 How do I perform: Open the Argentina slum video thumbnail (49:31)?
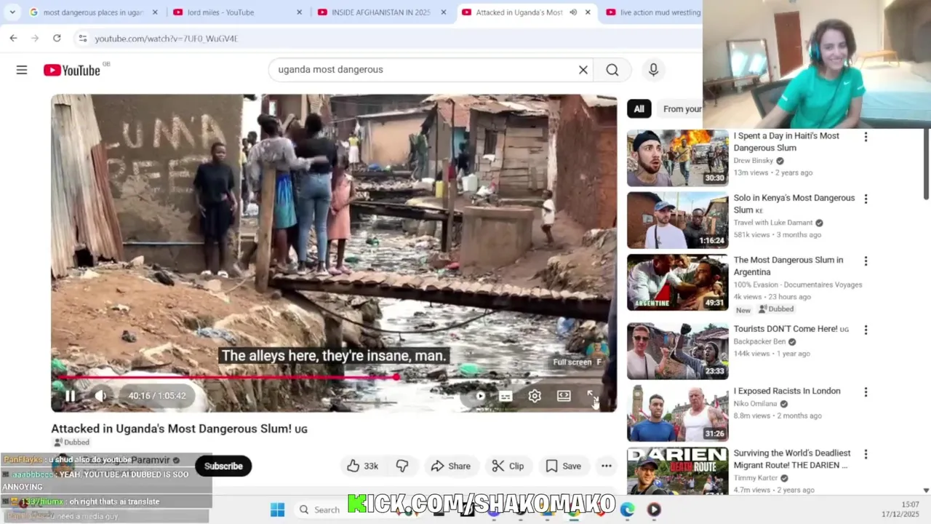tap(677, 282)
